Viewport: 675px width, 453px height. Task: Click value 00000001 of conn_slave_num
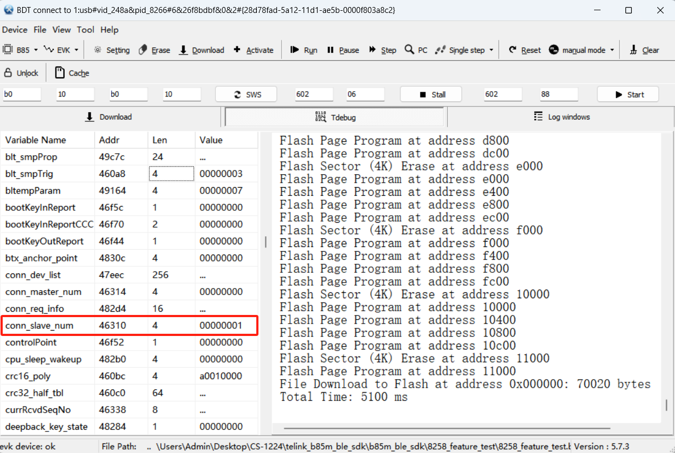pos(221,325)
